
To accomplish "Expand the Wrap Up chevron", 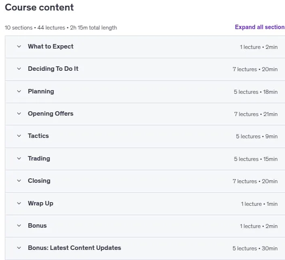I will pyautogui.click(x=19, y=203).
